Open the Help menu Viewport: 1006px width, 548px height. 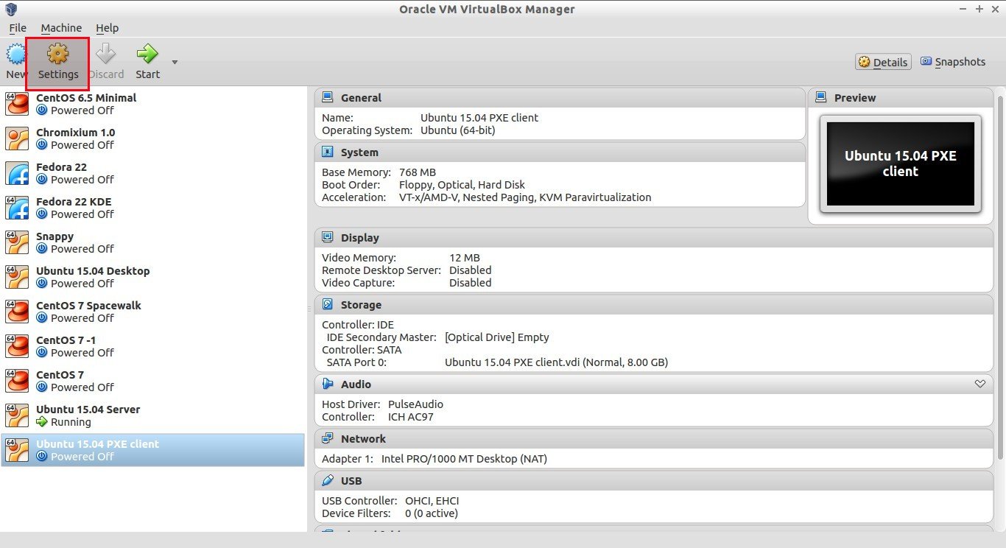click(107, 28)
